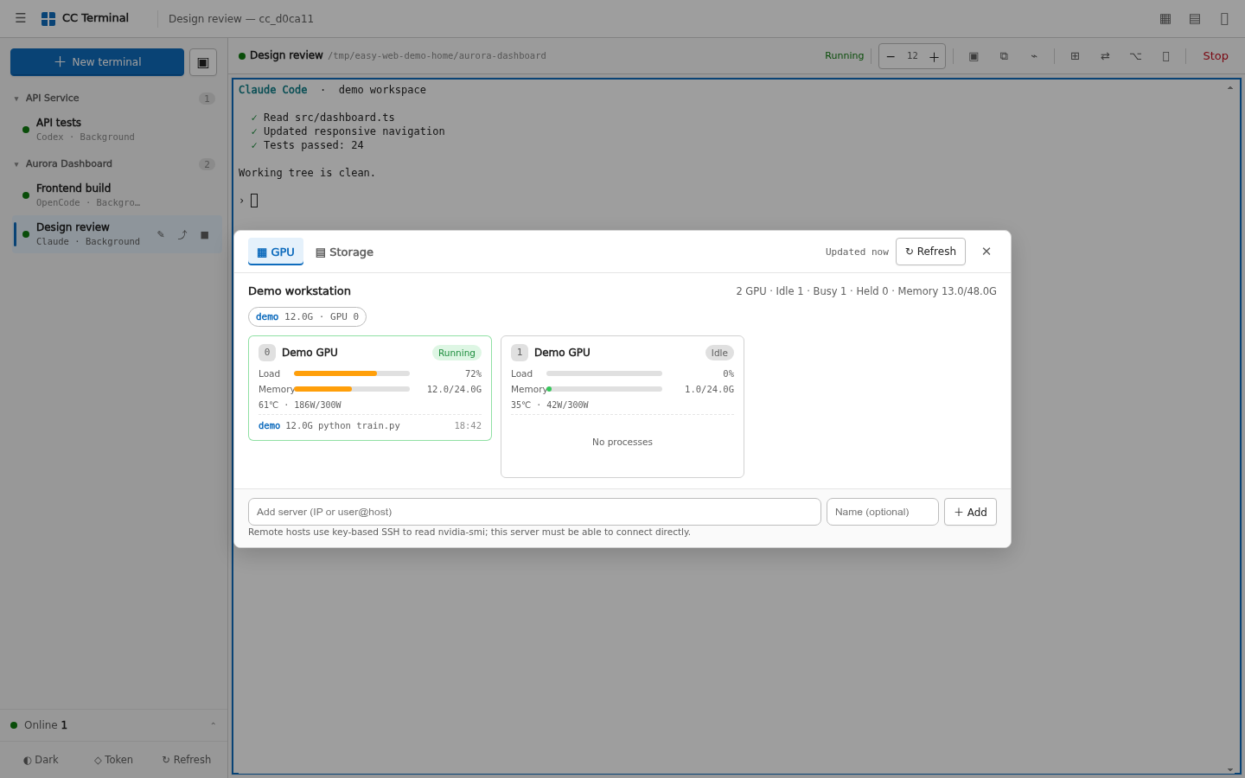Click 'Working tree is clean.' in terminal

coord(307,173)
